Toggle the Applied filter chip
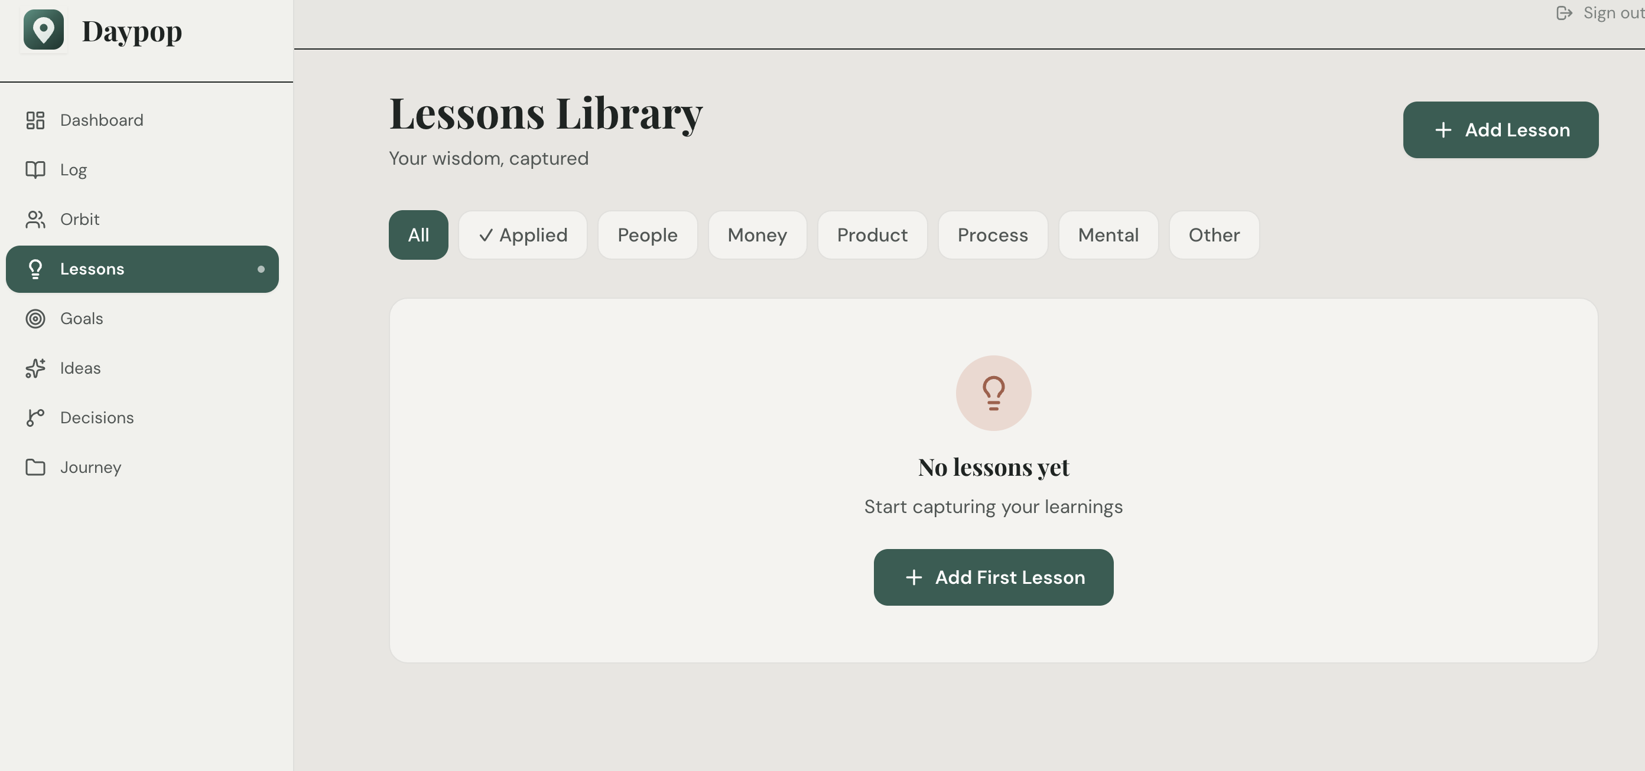Image resolution: width=1645 pixels, height=771 pixels. point(522,235)
